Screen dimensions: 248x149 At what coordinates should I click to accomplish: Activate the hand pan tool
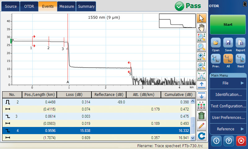201,28
